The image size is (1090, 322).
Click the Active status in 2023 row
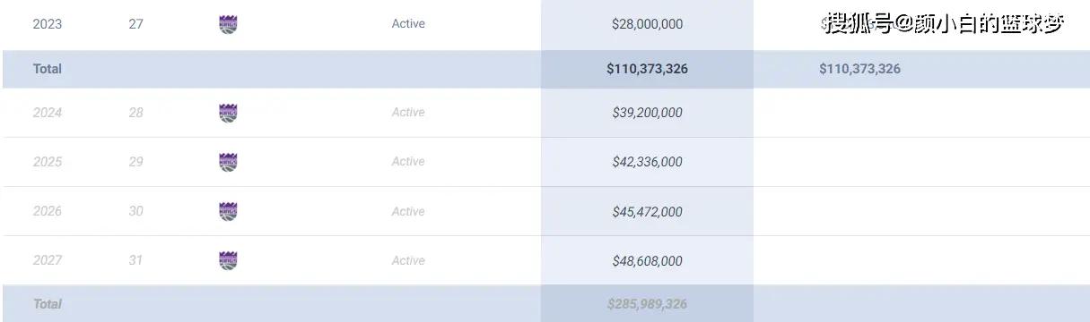coord(408,23)
